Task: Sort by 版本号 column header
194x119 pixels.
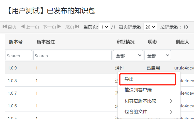Action: [16, 42]
